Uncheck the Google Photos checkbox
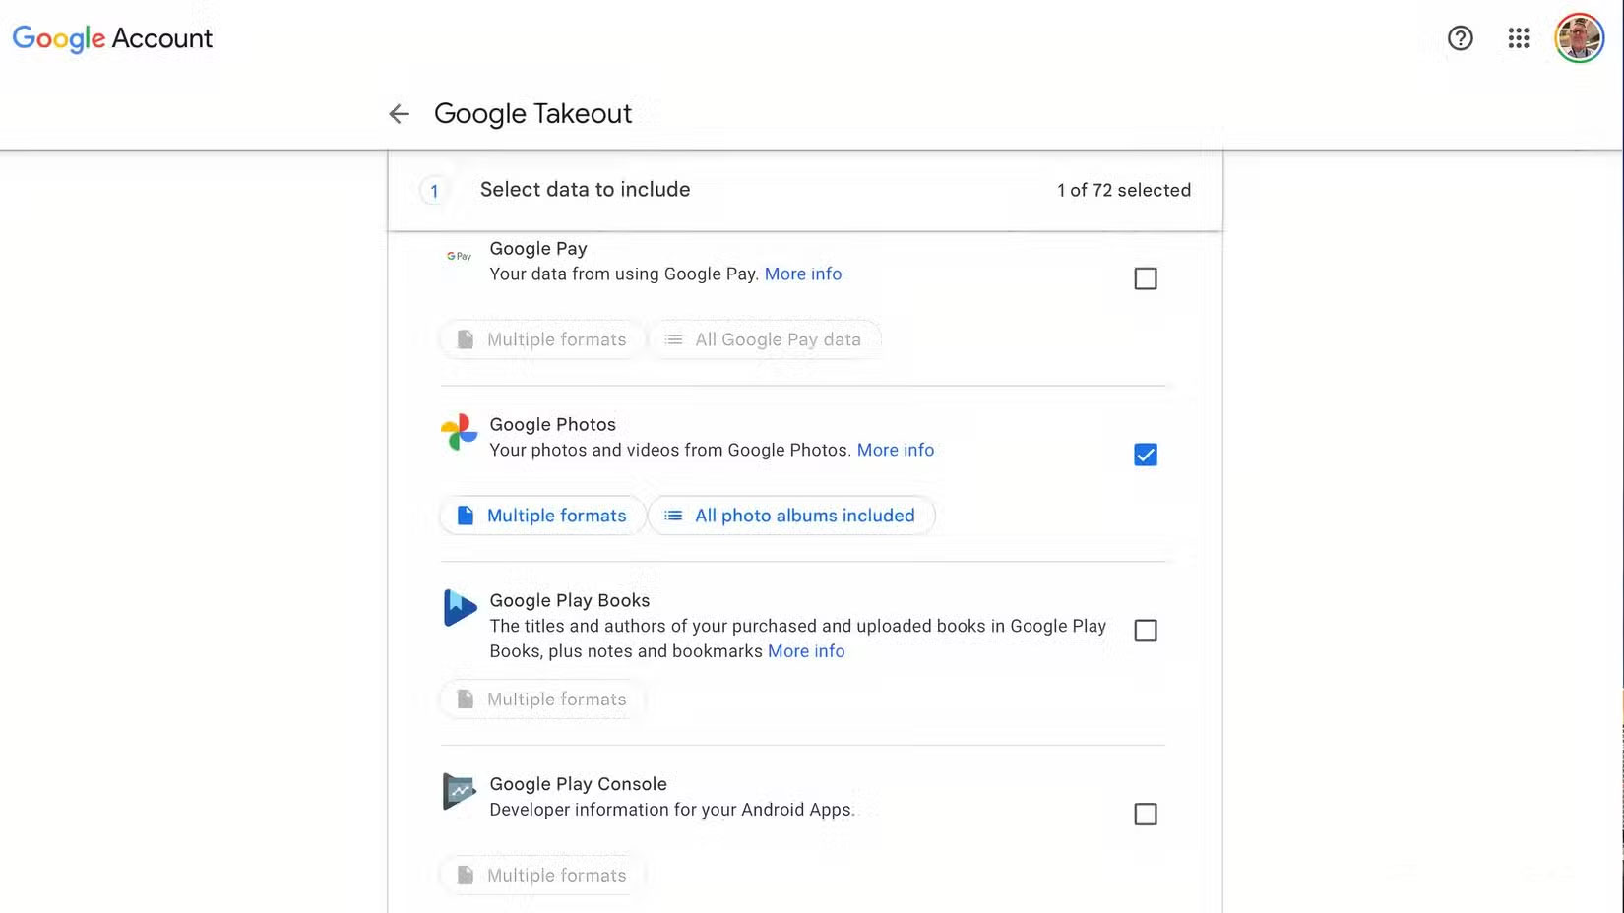The height and width of the screenshot is (913, 1624). pos(1145,454)
